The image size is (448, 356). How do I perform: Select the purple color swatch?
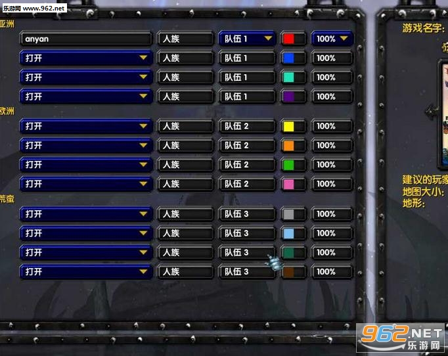click(288, 97)
